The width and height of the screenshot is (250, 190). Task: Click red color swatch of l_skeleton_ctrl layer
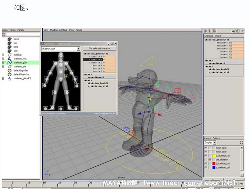[x=214, y=163]
